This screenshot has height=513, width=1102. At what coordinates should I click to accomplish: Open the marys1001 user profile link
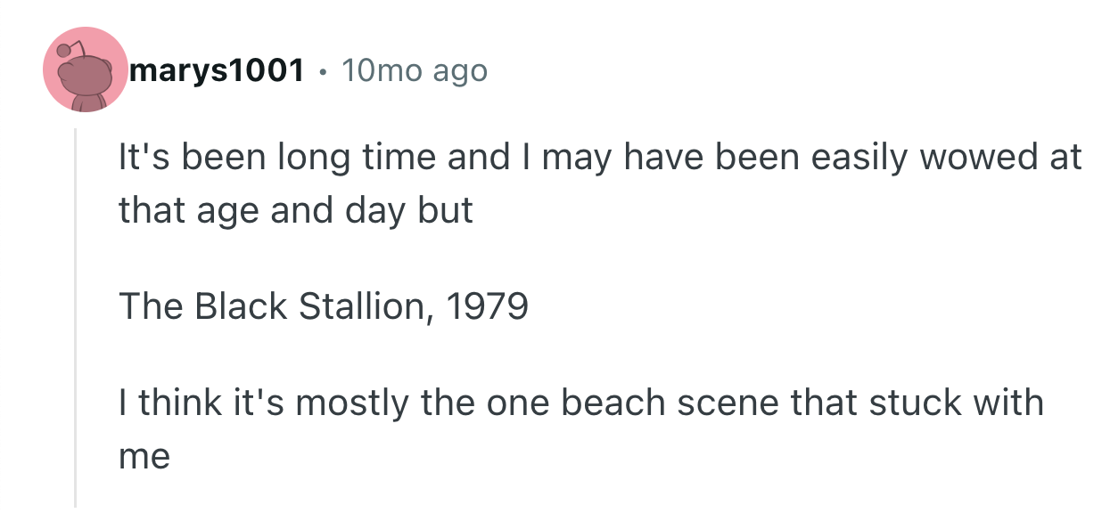[x=218, y=70]
